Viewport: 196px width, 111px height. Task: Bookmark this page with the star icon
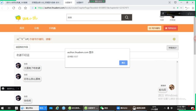(25, 8)
